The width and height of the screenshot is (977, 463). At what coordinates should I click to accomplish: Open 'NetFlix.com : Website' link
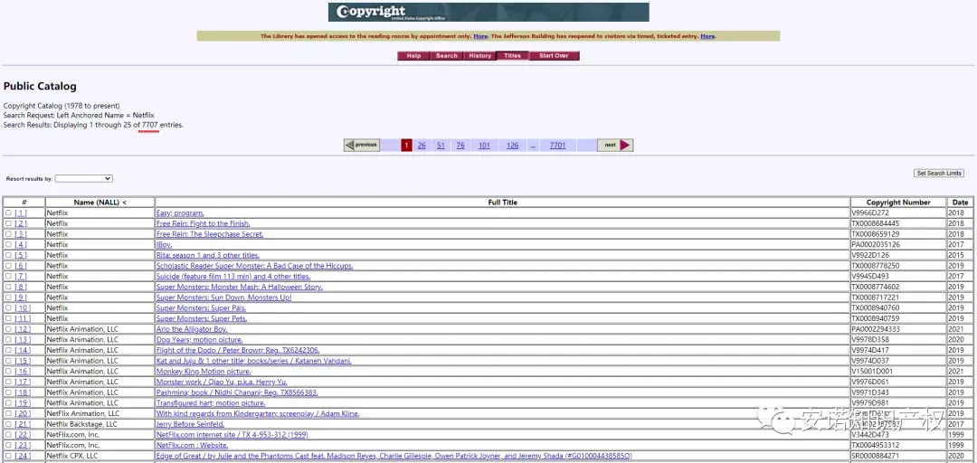(x=193, y=446)
